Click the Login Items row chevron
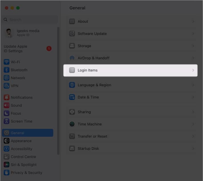Image resolution: width=203 pixels, height=181 pixels. click(193, 70)
